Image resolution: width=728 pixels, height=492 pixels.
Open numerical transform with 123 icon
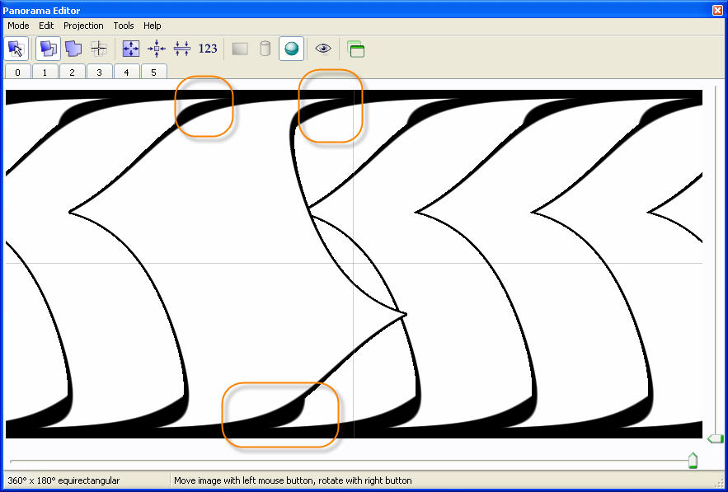tap(208, 49)
